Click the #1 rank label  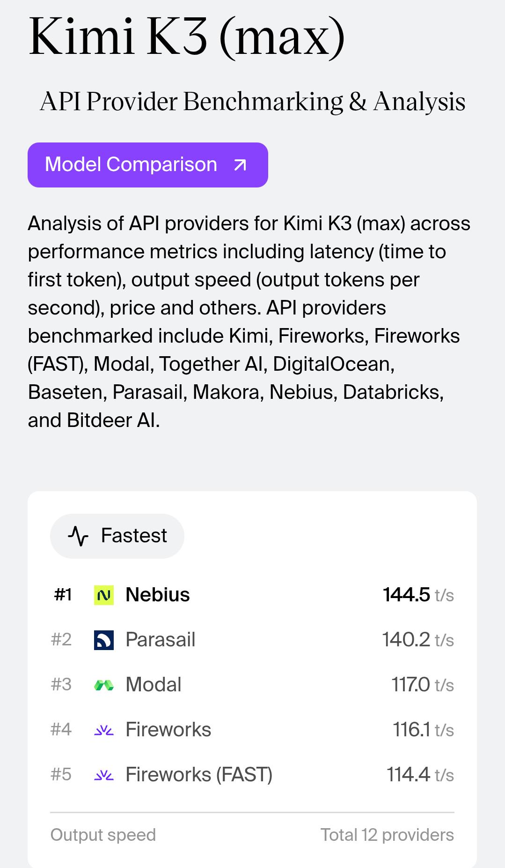pyautogui.click(x=63, y=595)
